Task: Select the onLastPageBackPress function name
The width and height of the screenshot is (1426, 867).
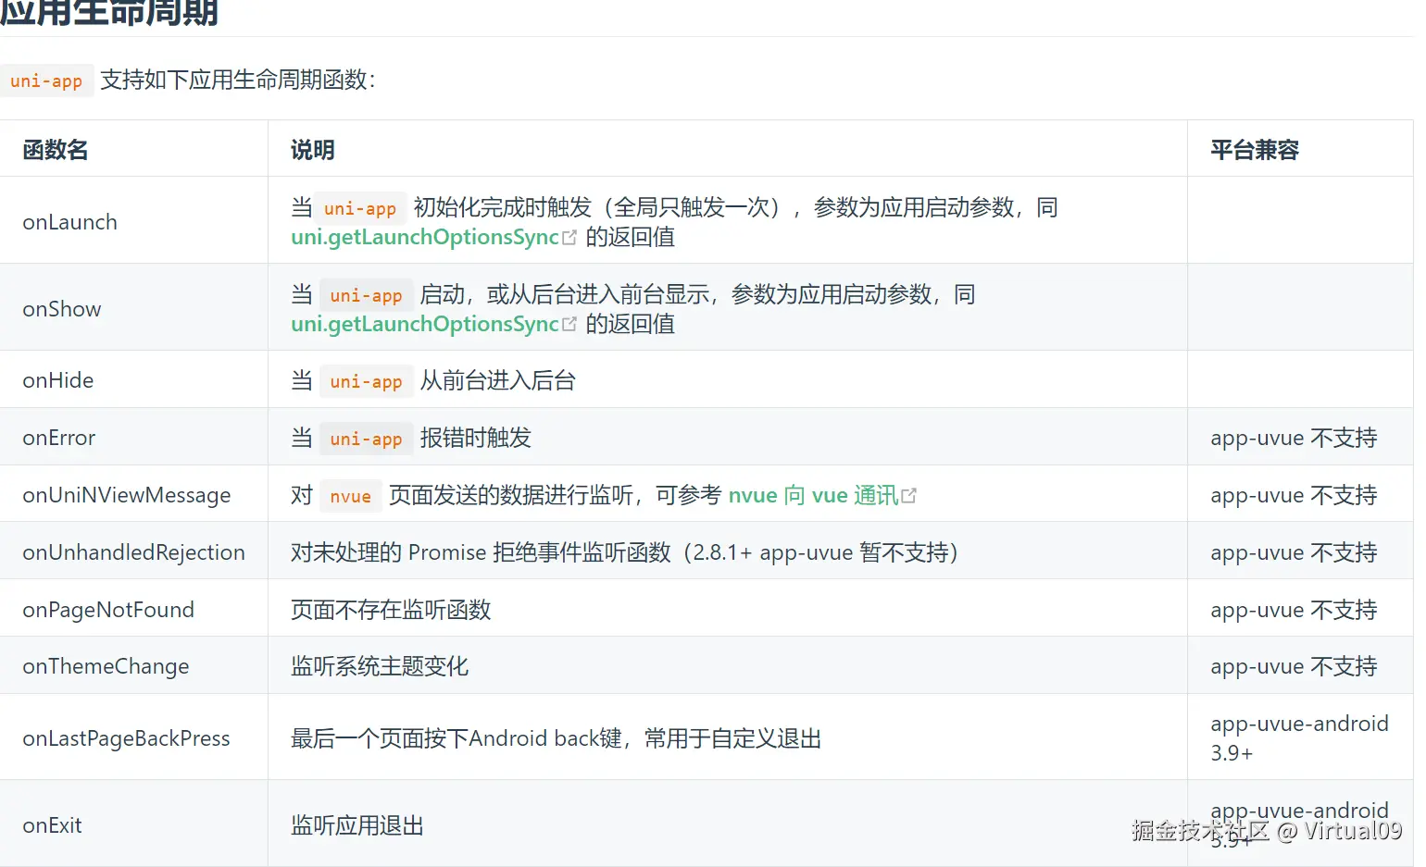Action: tap(127, 738)
